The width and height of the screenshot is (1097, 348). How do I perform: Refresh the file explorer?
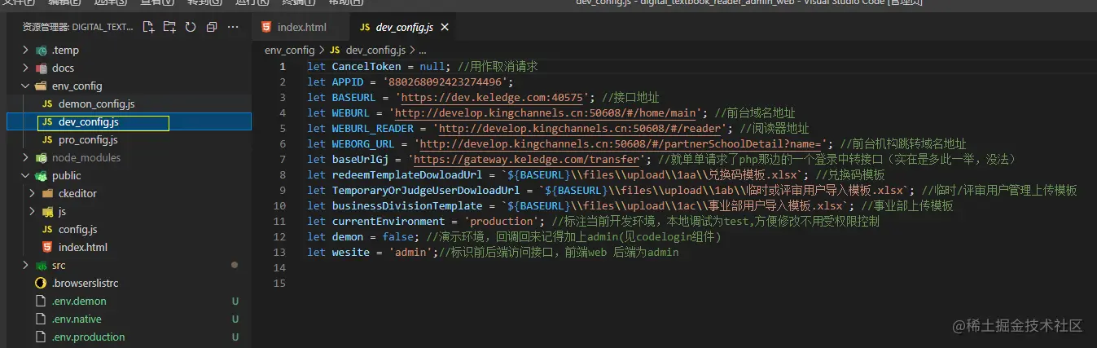pyautogui.click(x=191, y=27)
